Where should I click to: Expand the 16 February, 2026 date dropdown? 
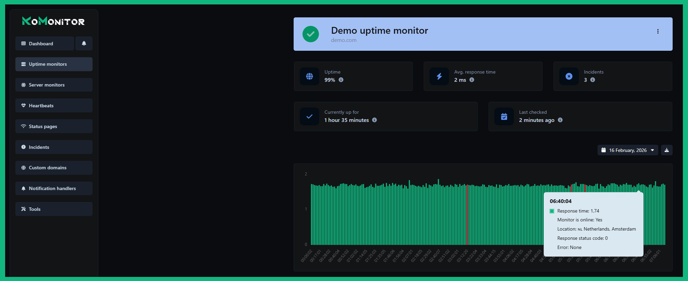[x=628, y=150]
